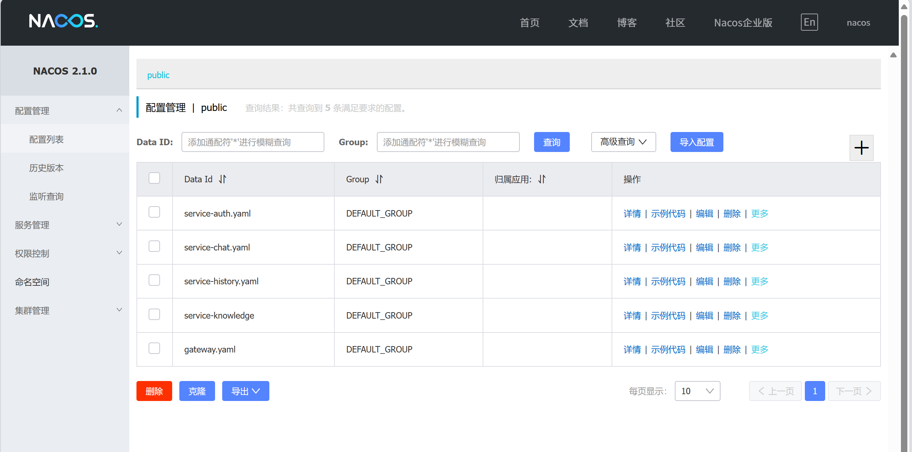This screenshot has width=912, height=452.
Task: Click 编辑 for gateway.yaml
Action: click(704, 349)
